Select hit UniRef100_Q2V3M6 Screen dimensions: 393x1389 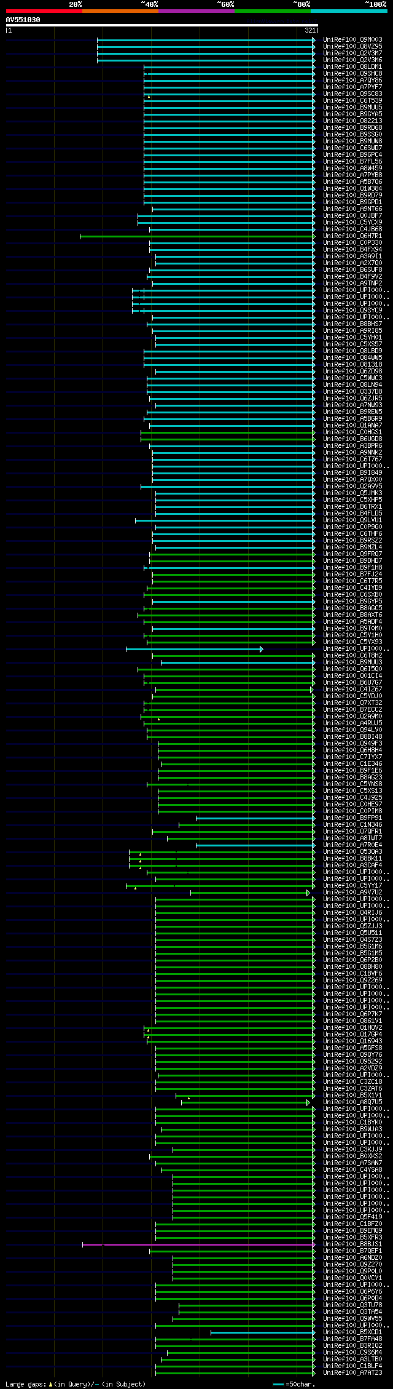pos(352,60)
